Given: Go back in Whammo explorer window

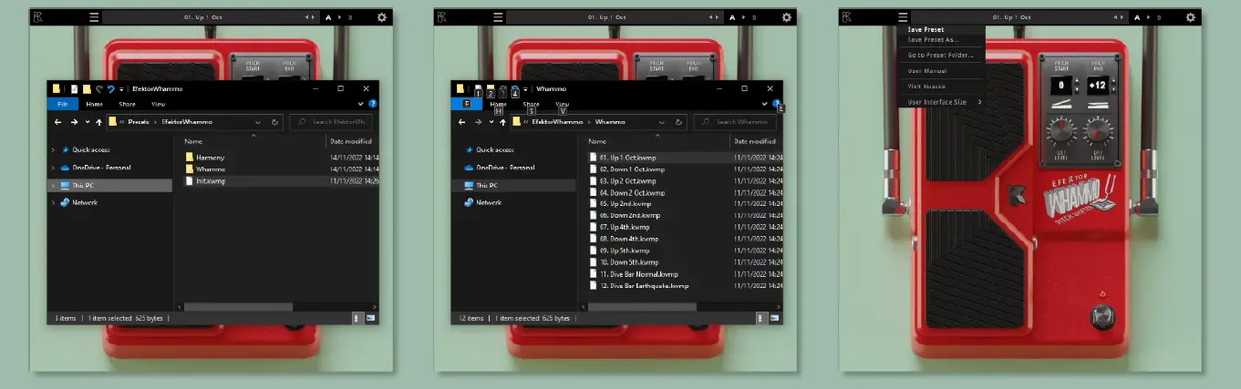Looking at the screenshot, I should pos(461,121).
